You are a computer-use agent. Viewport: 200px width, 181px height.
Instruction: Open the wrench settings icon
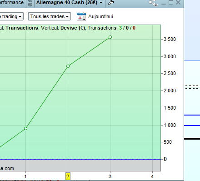(111, 2)
